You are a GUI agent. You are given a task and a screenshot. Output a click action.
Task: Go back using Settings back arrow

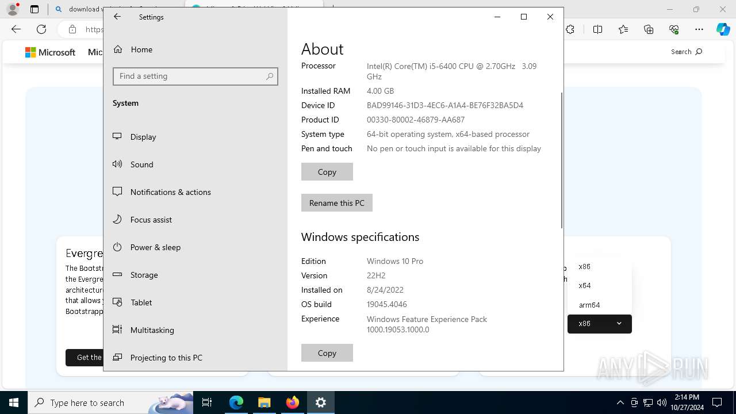[x=117, y=17]
